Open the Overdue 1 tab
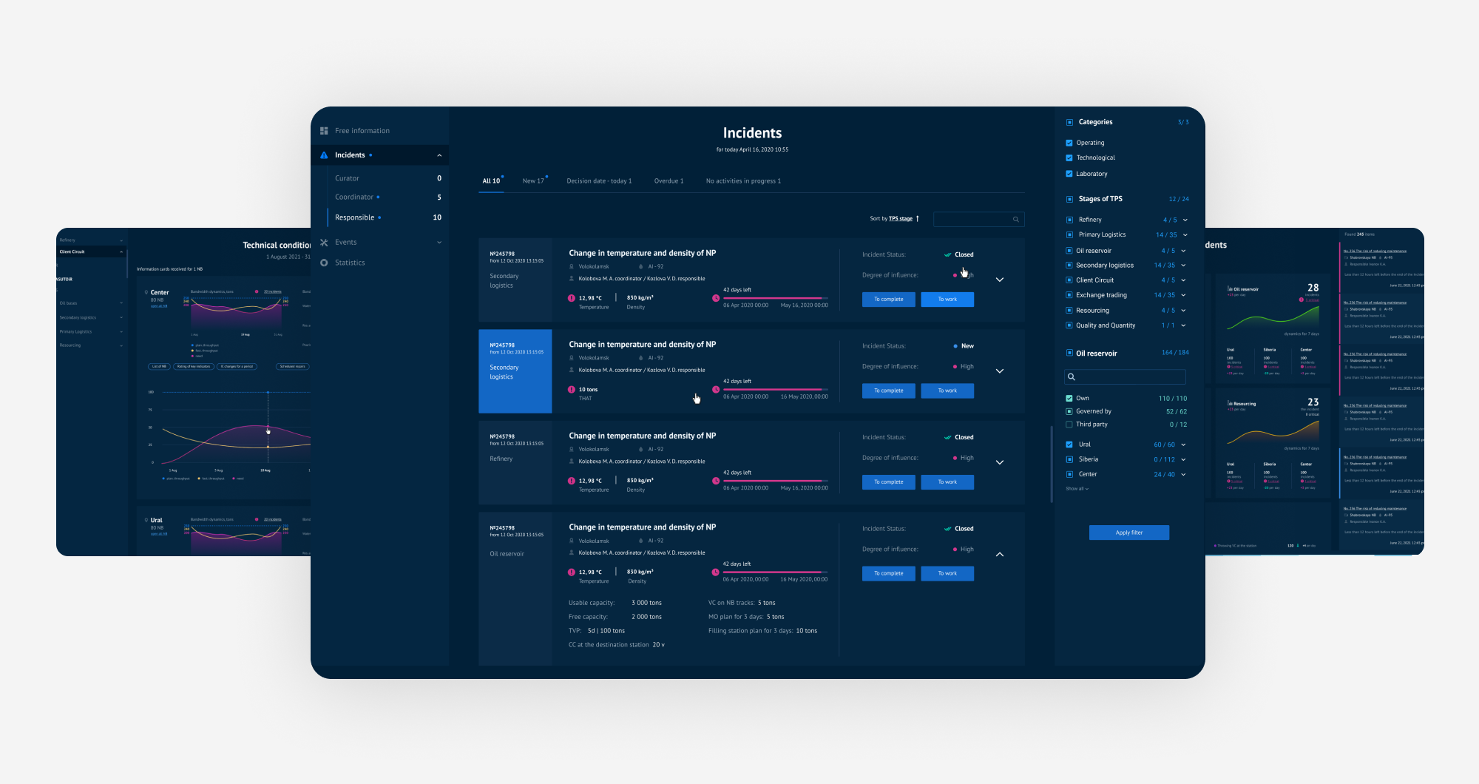 pyautogui.click(x=669, y=181)
